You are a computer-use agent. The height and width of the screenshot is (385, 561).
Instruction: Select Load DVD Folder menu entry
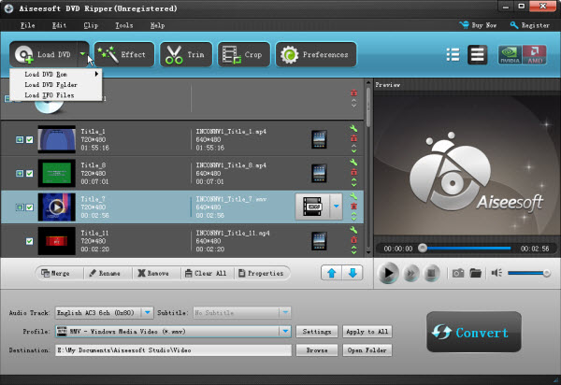[x=52, y=84]
